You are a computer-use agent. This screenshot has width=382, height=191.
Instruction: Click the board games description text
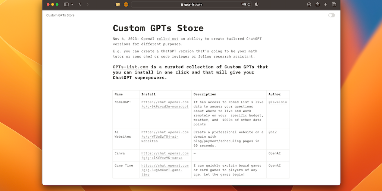(x=228, y=170)
